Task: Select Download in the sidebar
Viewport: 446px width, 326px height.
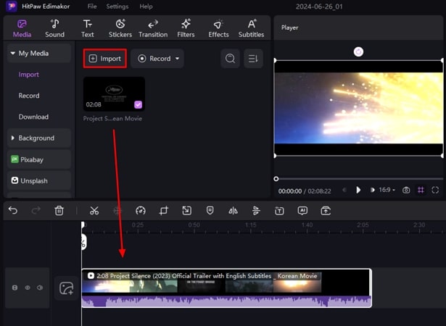Action: [33, 117]
